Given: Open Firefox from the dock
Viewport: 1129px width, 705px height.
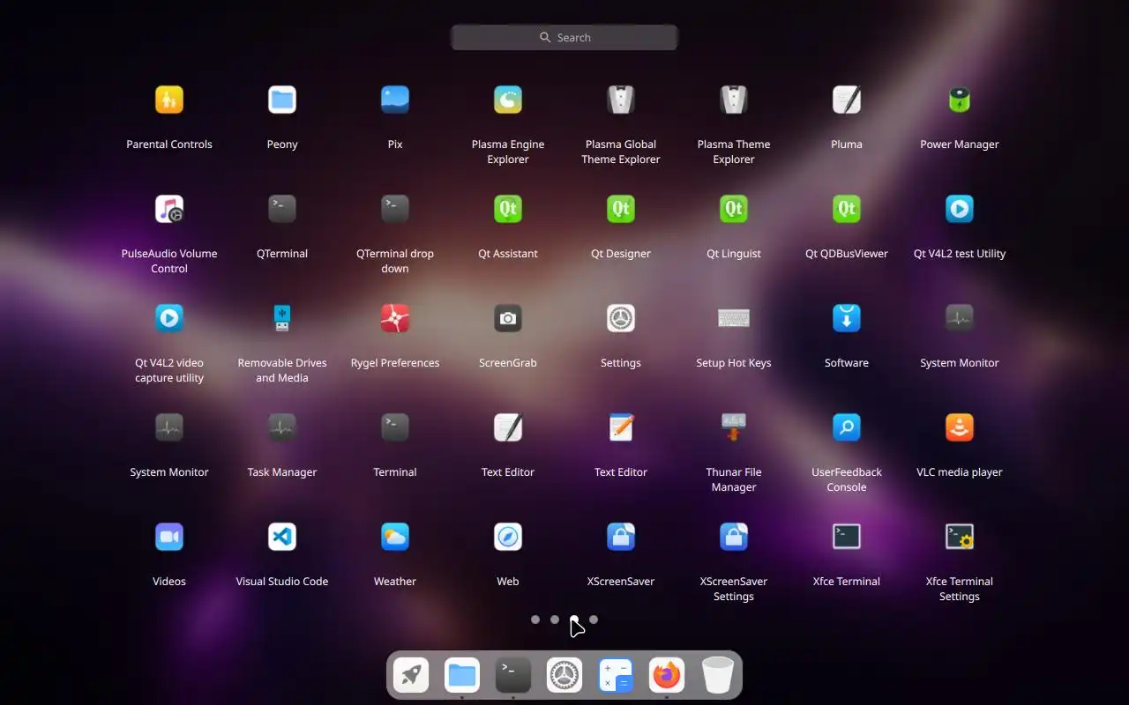Looking at the screenshot, I should tap(667, 676).
